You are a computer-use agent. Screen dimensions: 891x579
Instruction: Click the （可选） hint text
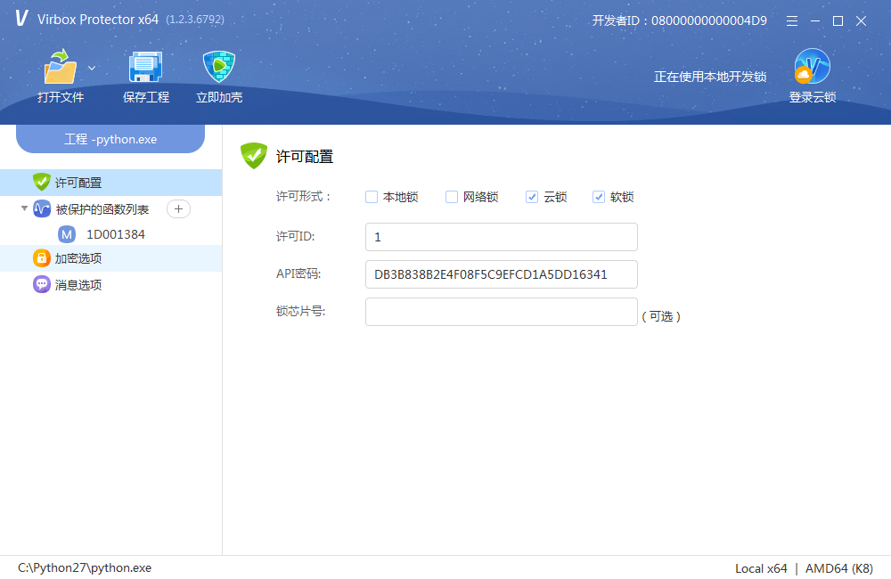661,316
